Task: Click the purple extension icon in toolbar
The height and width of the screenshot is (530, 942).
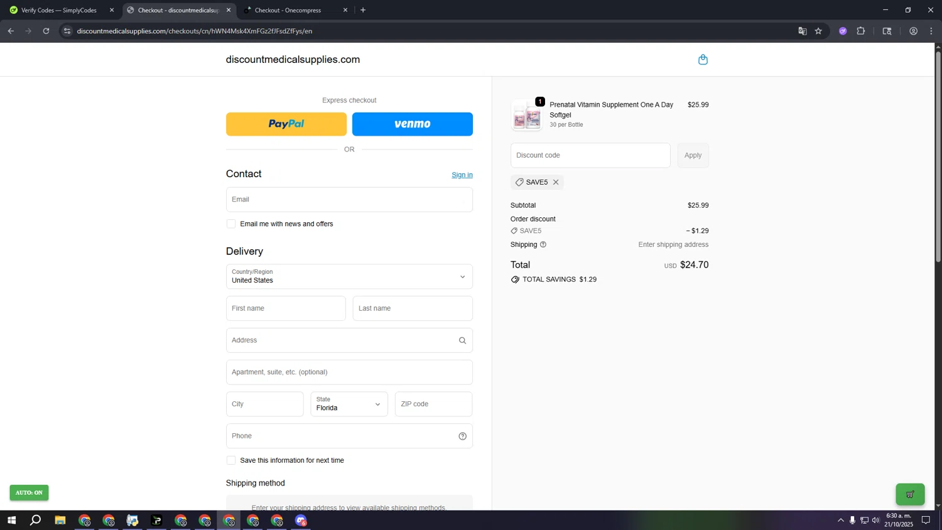Action: coord(843,31)
